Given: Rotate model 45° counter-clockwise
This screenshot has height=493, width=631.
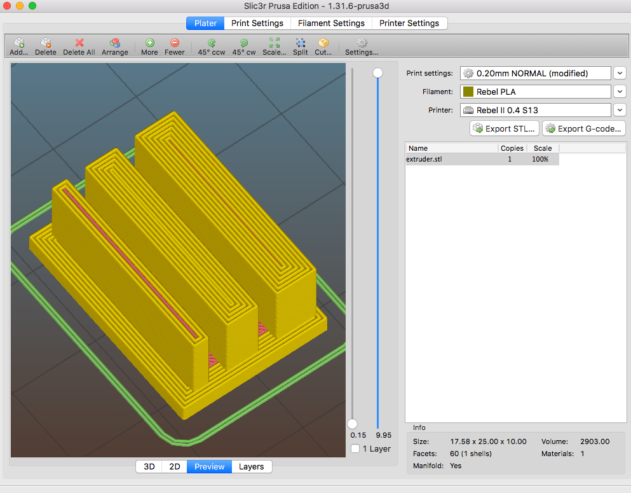Looking at the screenshot, I should click(x=212, y=46).
